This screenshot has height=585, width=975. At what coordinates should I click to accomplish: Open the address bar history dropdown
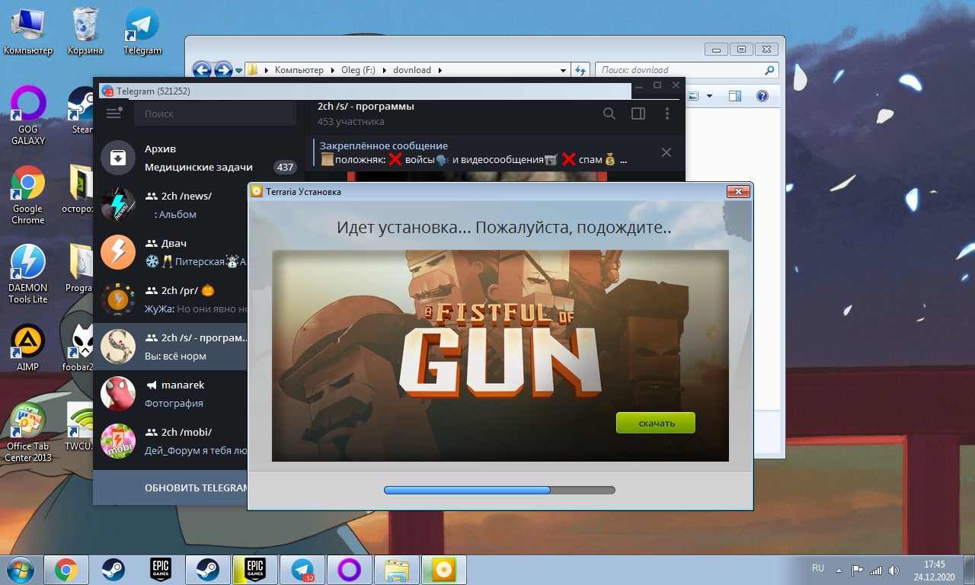563,70
